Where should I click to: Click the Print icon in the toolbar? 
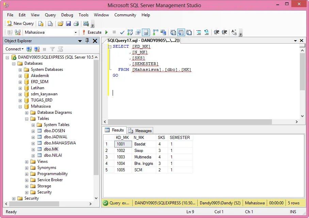76,24
